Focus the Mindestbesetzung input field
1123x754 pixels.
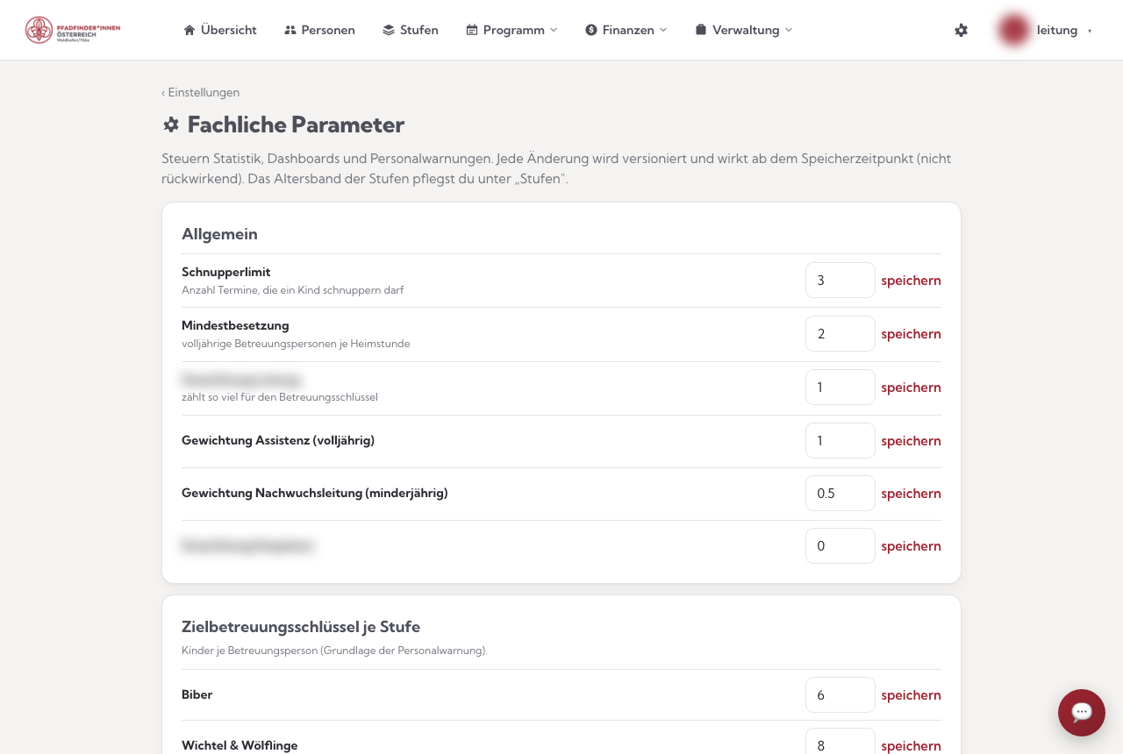point(840,334)
